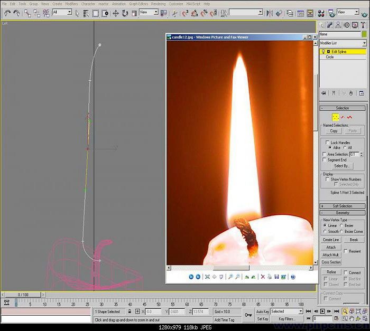Select the Alike radio button
Viewport: 370px width, 331px height.
click(330, 148)
